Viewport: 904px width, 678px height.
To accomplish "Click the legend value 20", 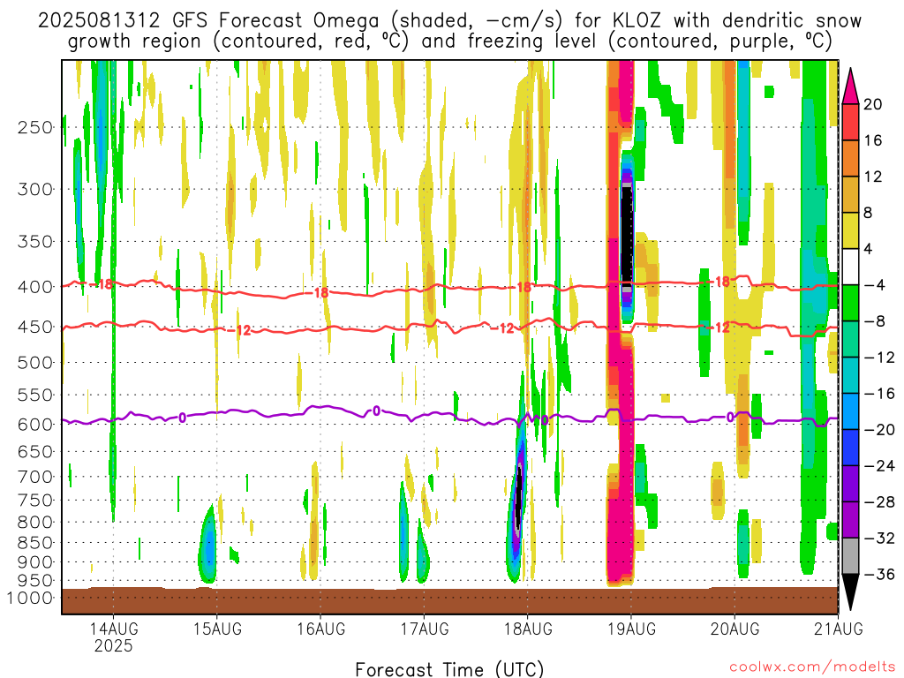I will click(873, 104).
